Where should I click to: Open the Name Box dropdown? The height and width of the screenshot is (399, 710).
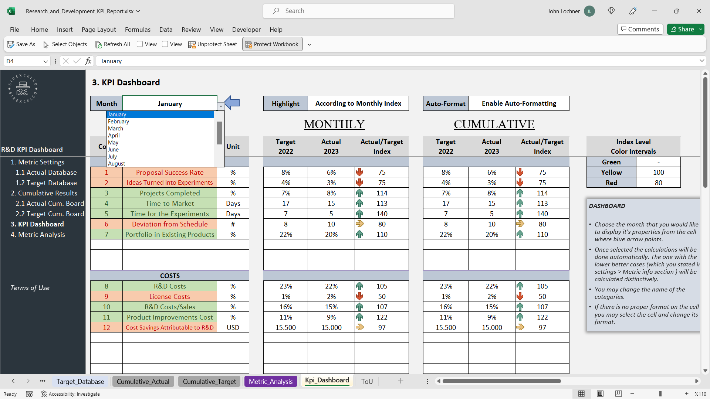click(45, 61)
